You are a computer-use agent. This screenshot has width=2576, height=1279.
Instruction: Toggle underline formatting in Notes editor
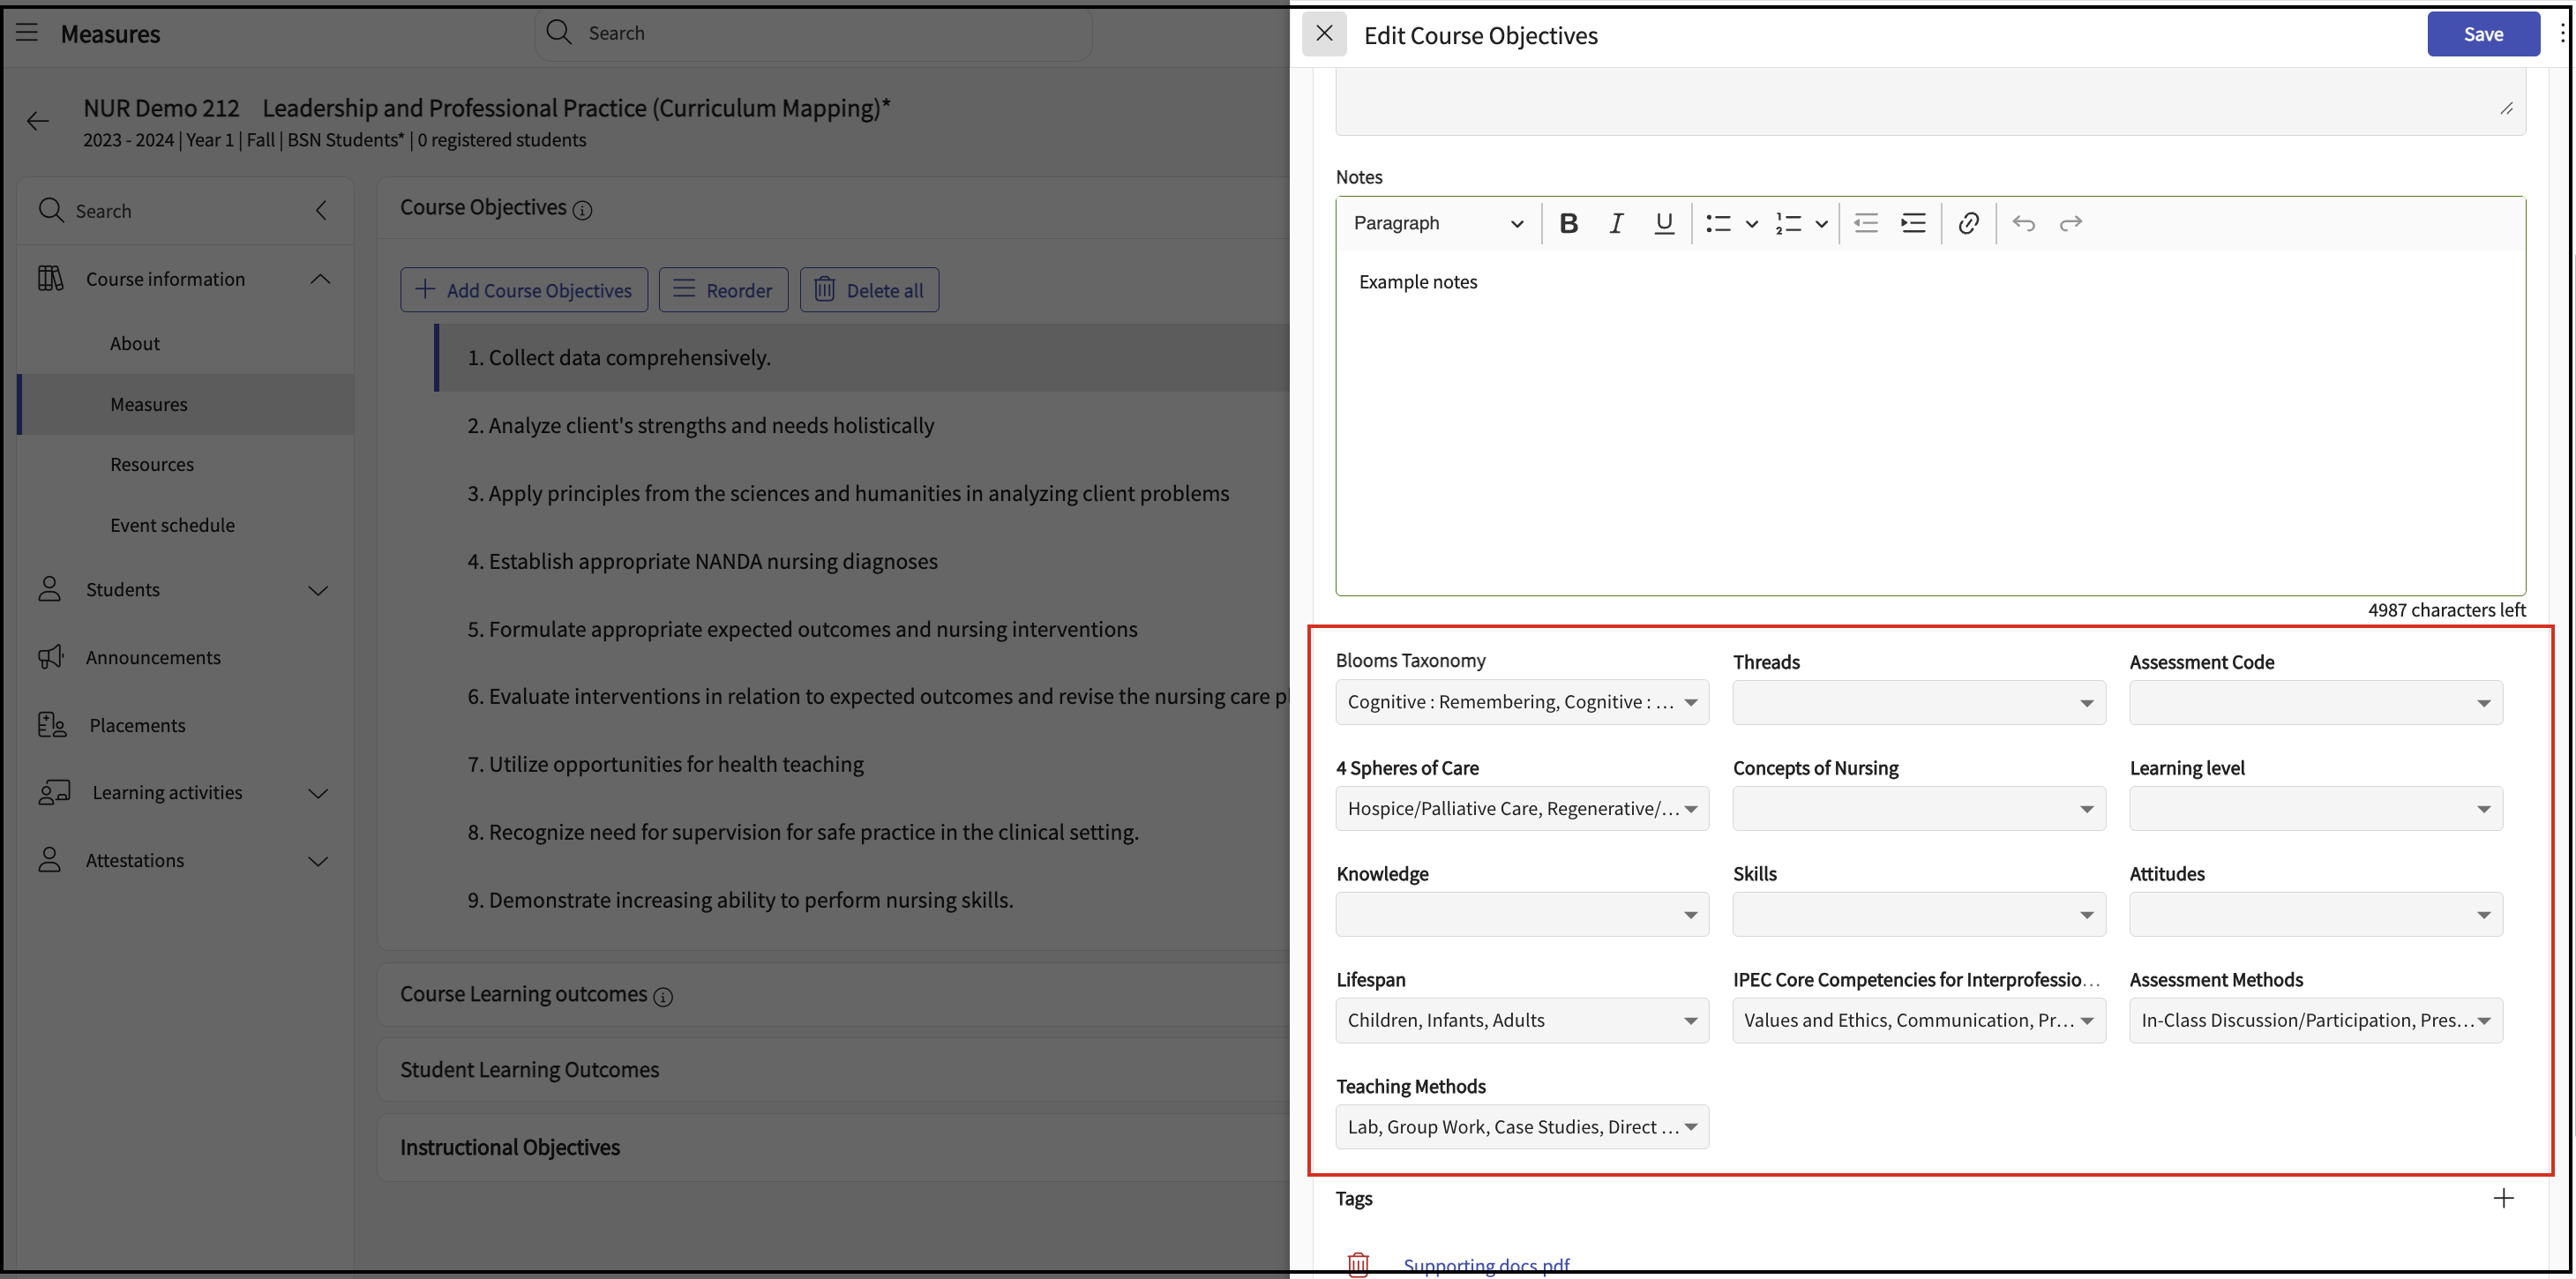coord(1663,224)
